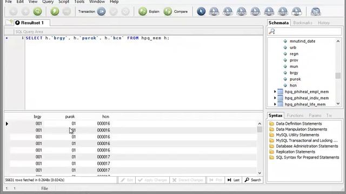Select the GROUP clause tool

coord(255,11)
